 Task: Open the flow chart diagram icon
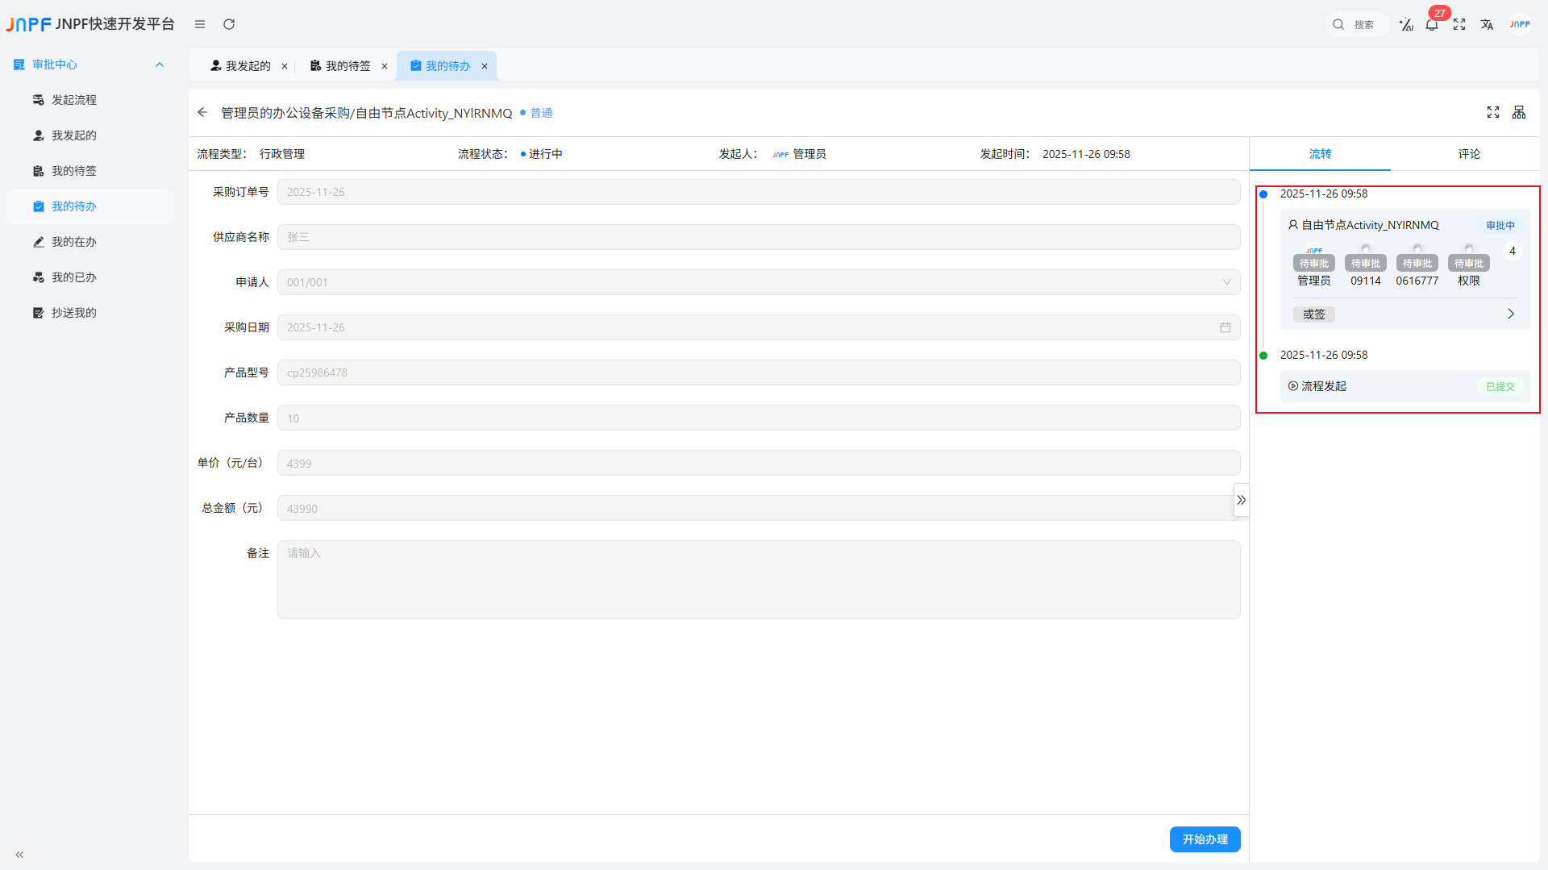pyautogui.click(x=1519, y=113)
